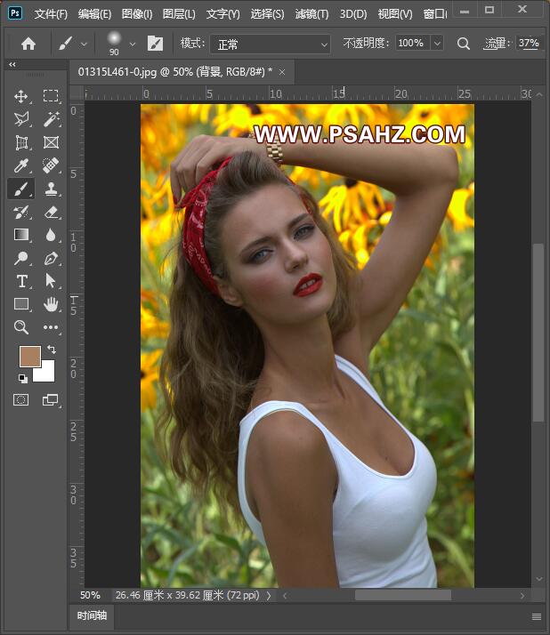Image resolution: width=550 pixels, height=635 pixels.
Task: Select the Pen tool
Action: pyautogui.click(x=51, y=258)
